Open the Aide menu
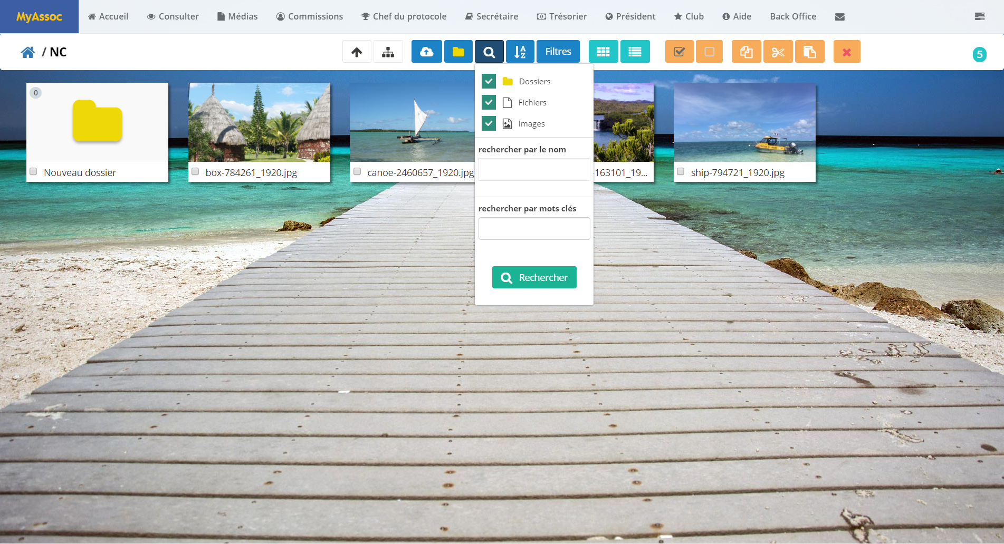Screen dimensions: 1004x544 click(737, 16)
